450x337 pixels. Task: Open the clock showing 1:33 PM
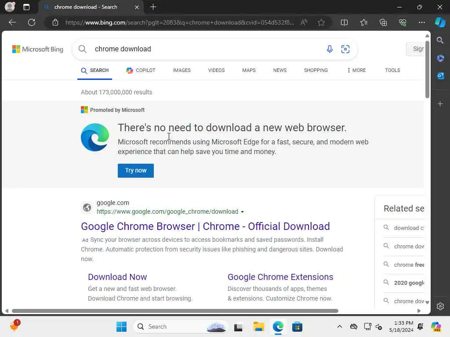click(401, 326)
